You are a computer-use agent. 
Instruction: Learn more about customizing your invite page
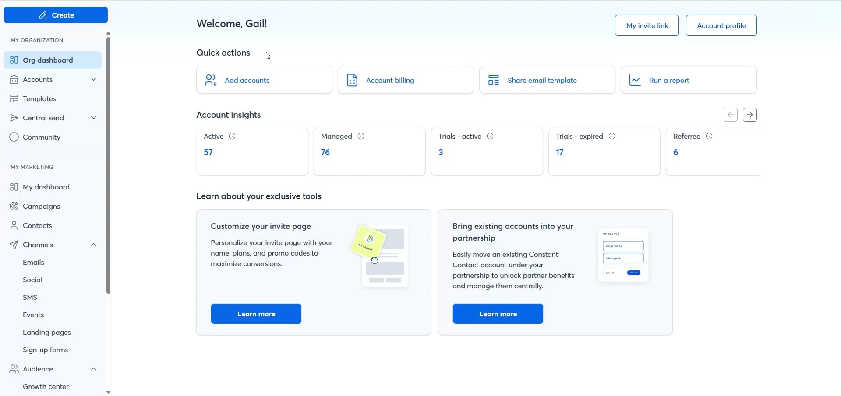coord(256,314)
